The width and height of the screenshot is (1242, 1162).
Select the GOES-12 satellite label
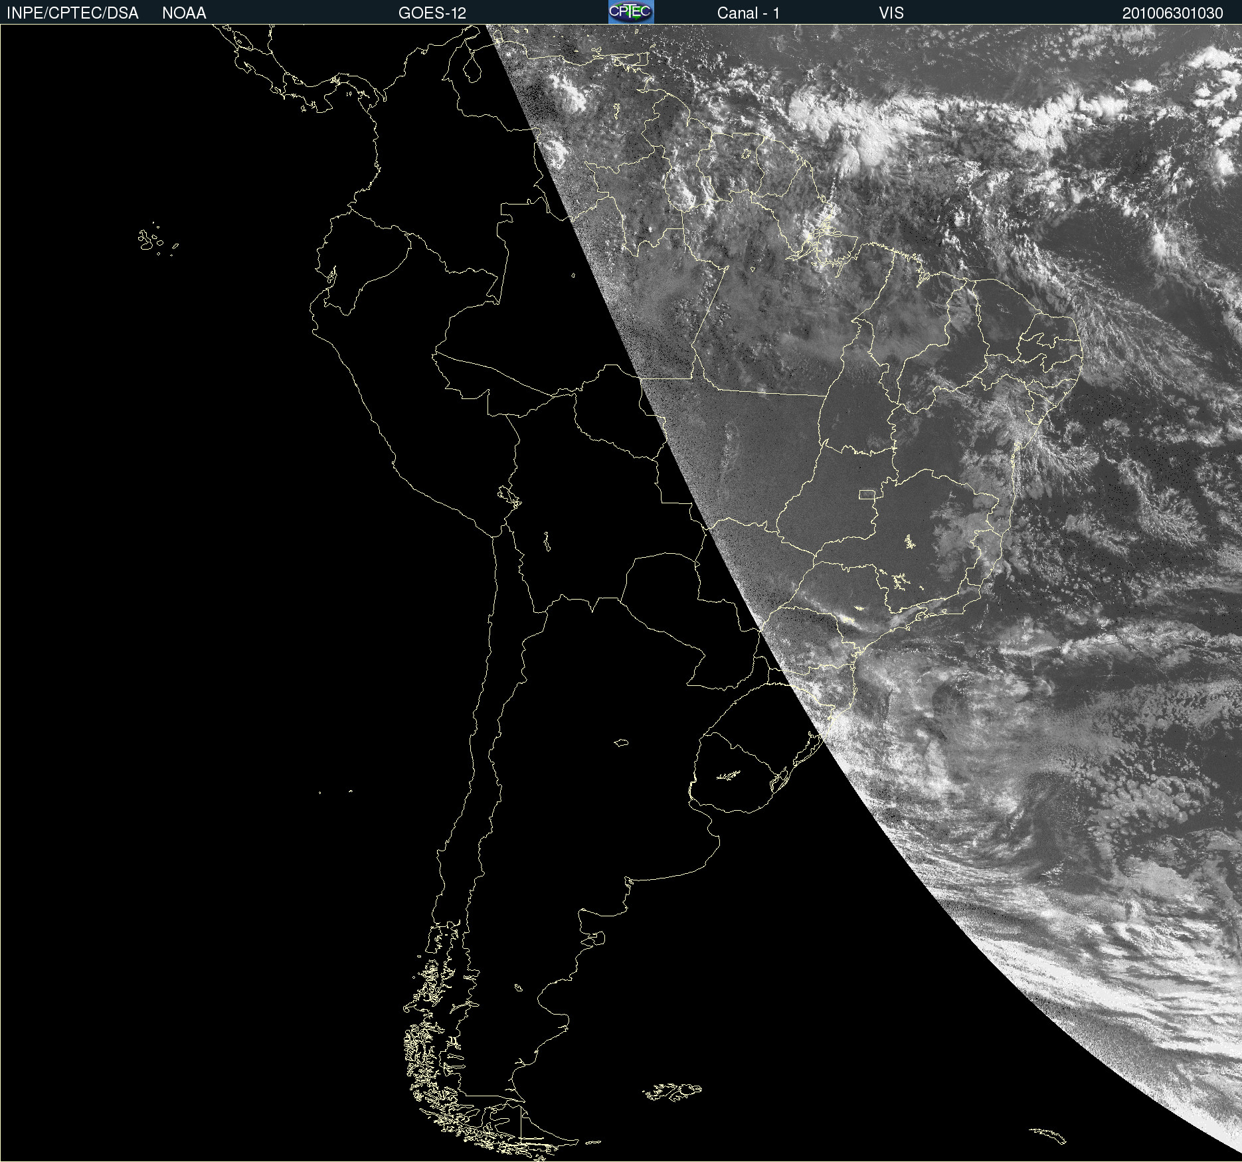[432, 13]
